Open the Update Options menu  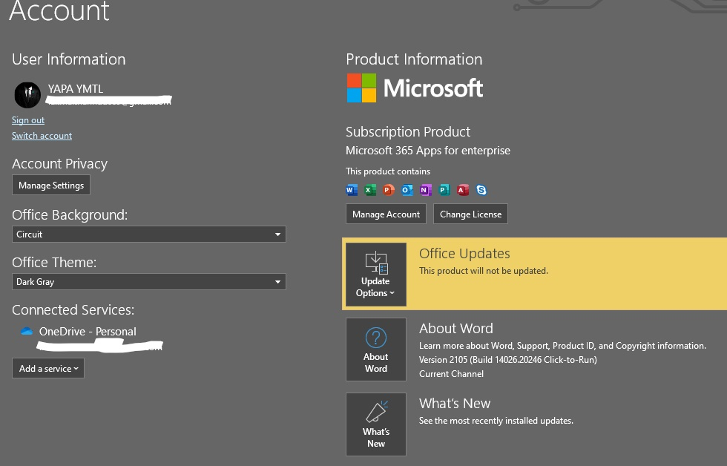click(x=376, y=275)
